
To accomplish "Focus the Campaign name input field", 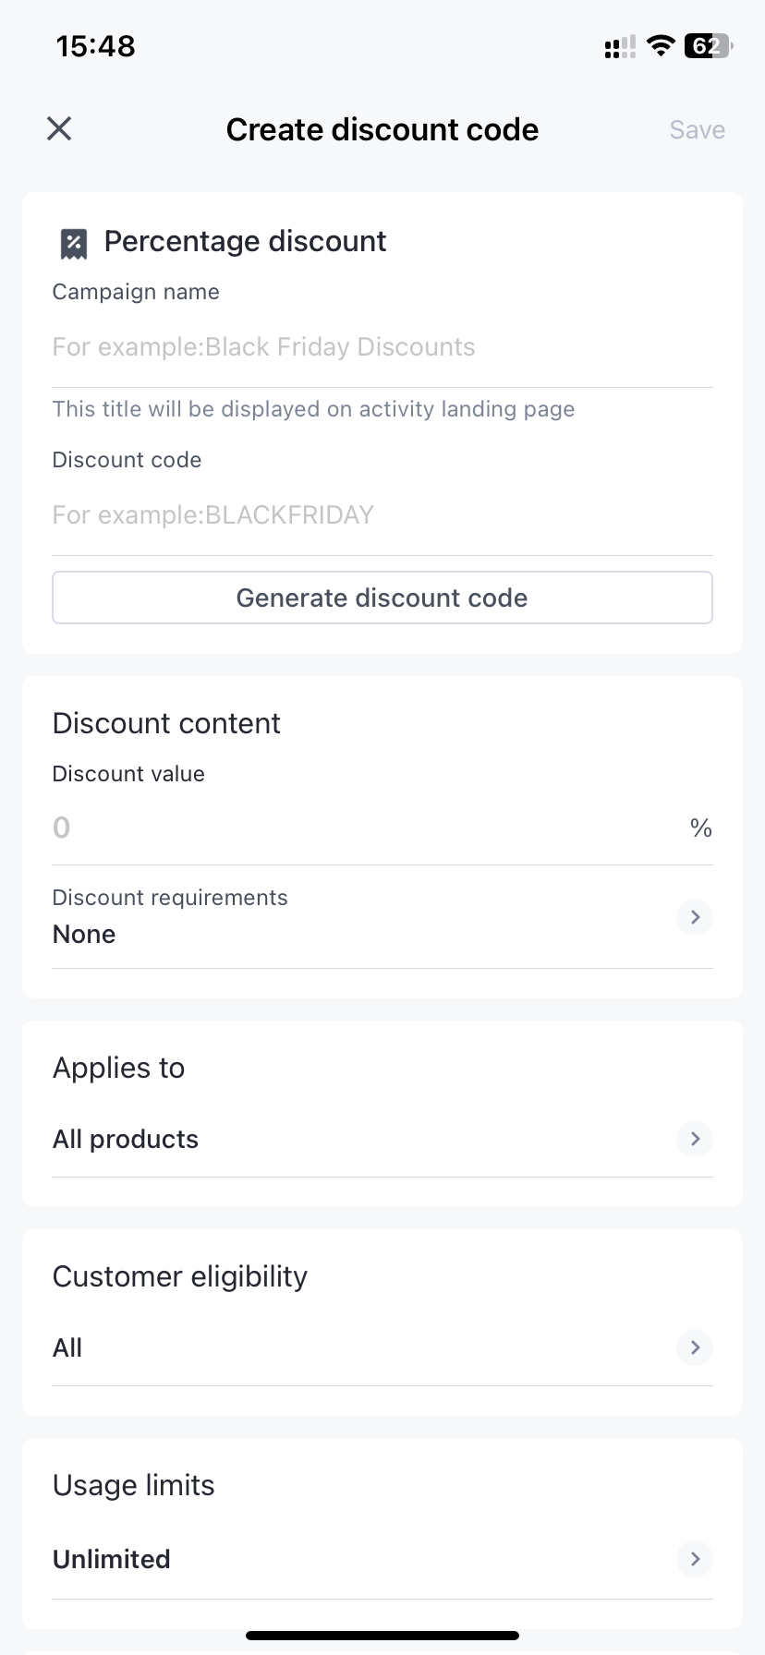I will click(382, 347).
